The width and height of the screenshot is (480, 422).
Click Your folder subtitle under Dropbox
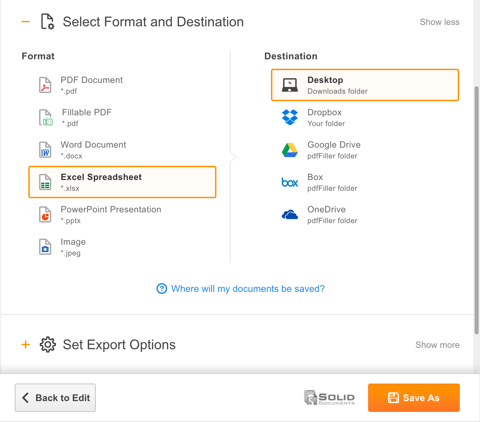[326, 123]
